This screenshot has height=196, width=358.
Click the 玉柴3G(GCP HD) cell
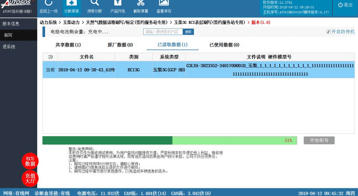click(x=169, y=70)
